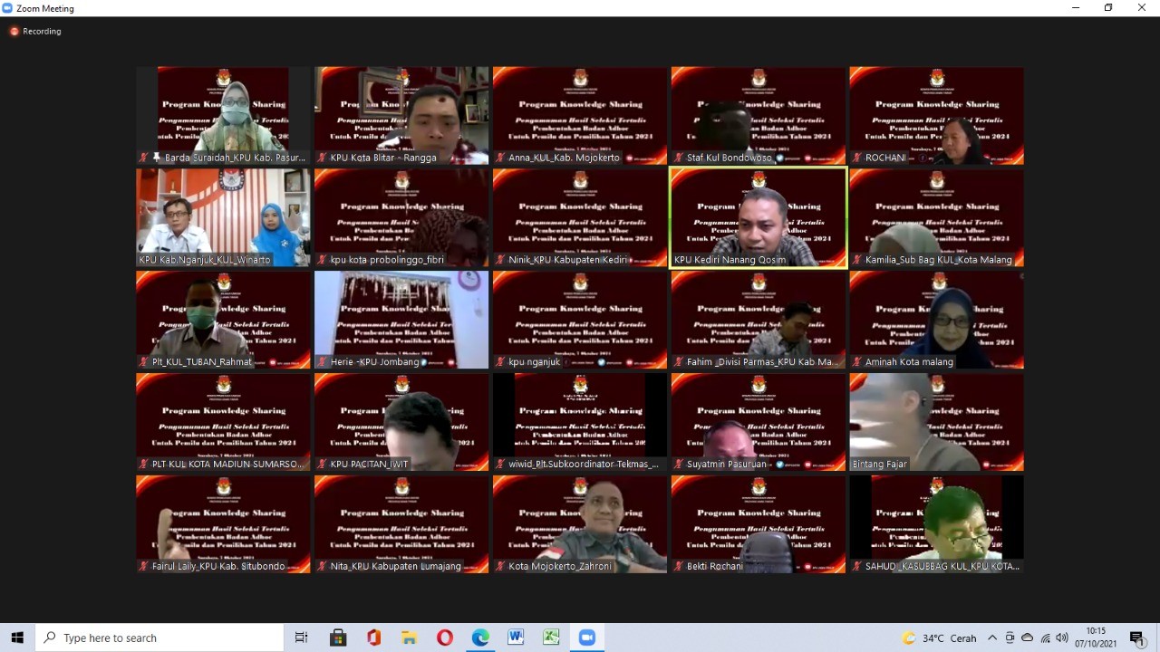Open the Excel taskbar icon
The height and width of the screenshot is (652, 1160).
[x=551, y=638]
